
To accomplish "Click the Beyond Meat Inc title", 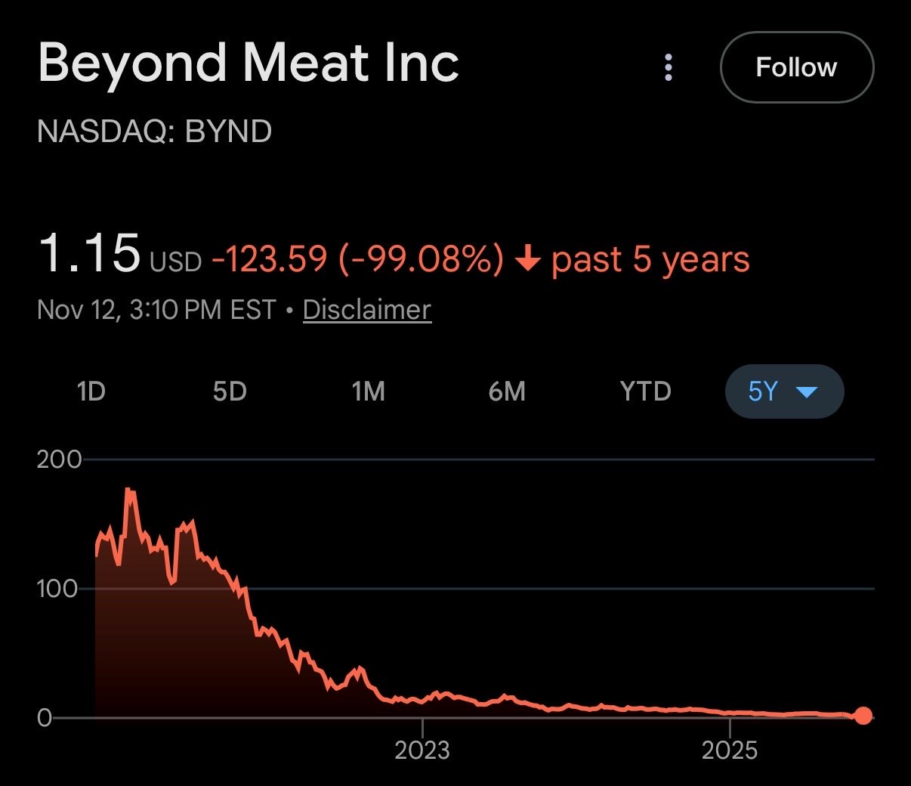I will 249,62.
